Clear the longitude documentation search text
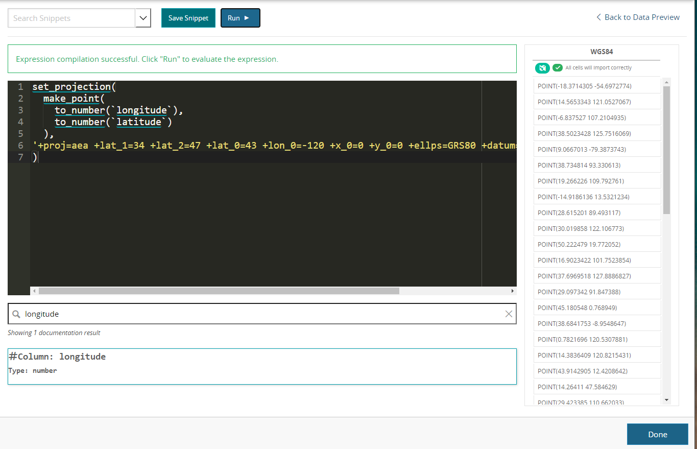The height and width of the screenshot is (449, 697). point(509,314)
